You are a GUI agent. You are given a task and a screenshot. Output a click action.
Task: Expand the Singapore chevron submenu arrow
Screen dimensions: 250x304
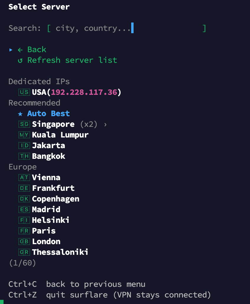[x=105, y=124]
